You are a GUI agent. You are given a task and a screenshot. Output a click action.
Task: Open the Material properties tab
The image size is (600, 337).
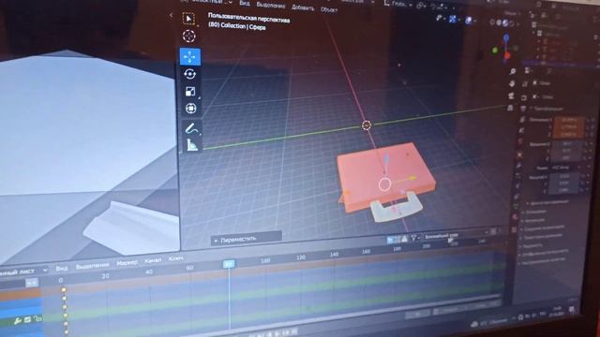(515, 217)
